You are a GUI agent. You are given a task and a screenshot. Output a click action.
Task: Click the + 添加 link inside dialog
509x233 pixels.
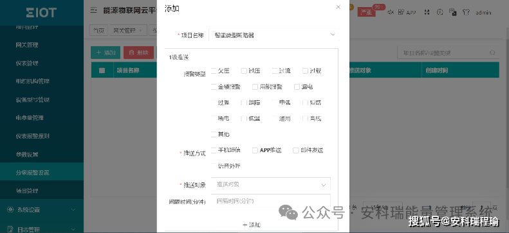252,225
